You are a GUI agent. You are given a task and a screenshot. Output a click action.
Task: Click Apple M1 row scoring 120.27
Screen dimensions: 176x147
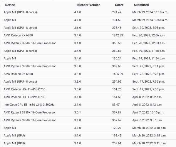pos(89,128)
